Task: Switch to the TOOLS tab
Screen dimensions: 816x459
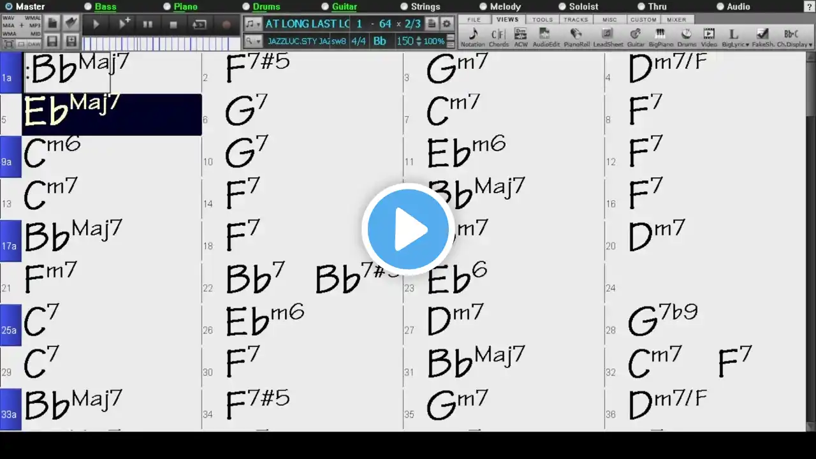Action: pyautogui.click(x=543, y=20)
